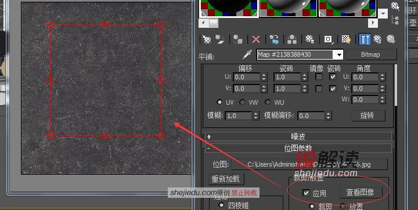Select the UV radio button
The height and width of the screenshot is (210, 418).
[x=219, y=102]
